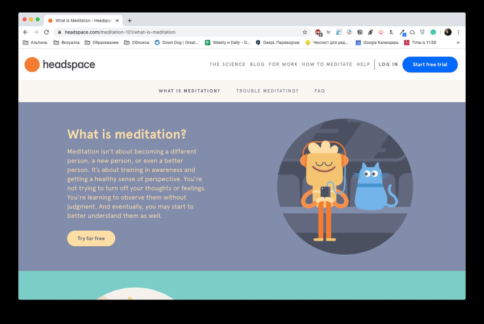
Task: Click the Chrome profile avatar
Action: coord(448,32)
